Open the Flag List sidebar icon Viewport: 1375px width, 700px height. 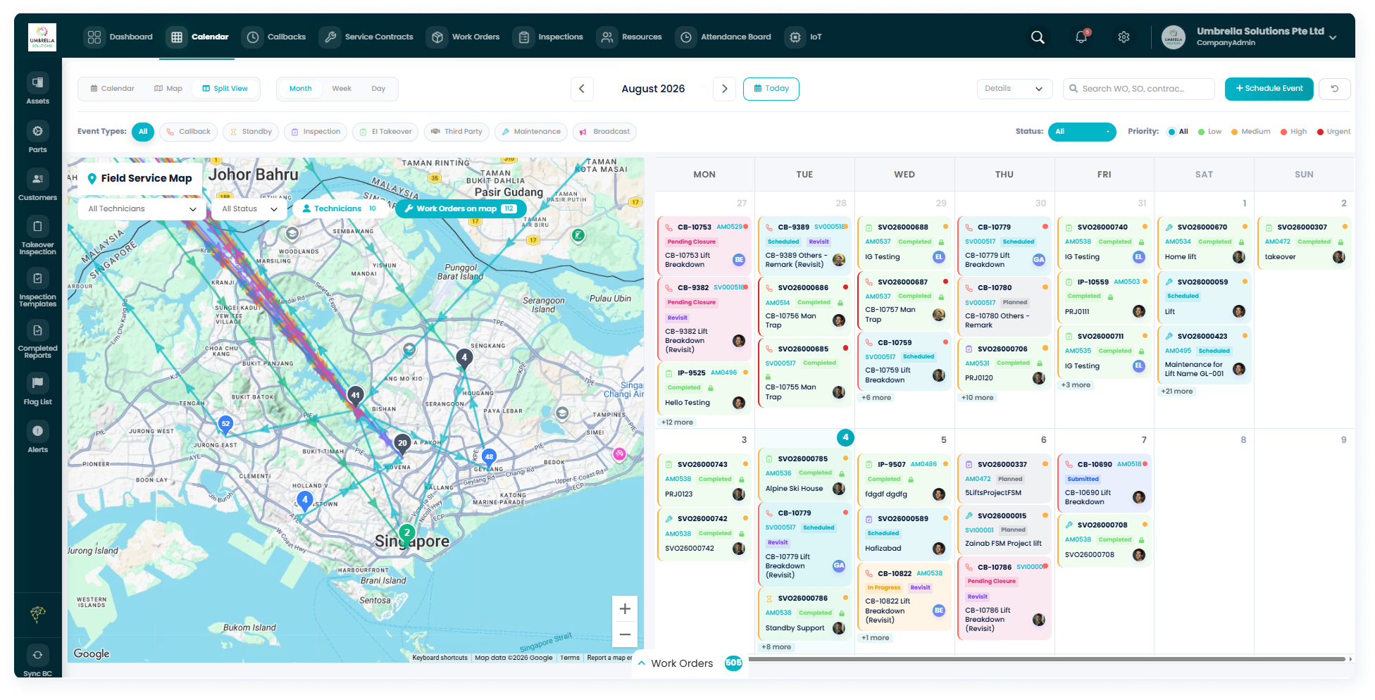(37, 382)
